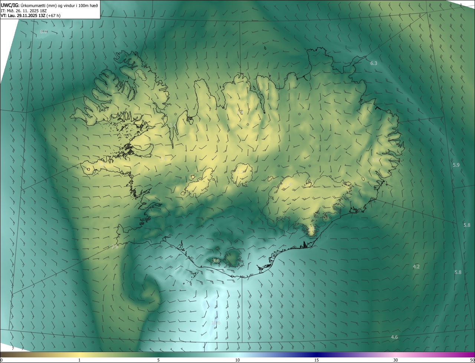Click the 6.3 value label on the map
Image resolution: width=475 pixels, height=363 pixels.
point(374,63)
